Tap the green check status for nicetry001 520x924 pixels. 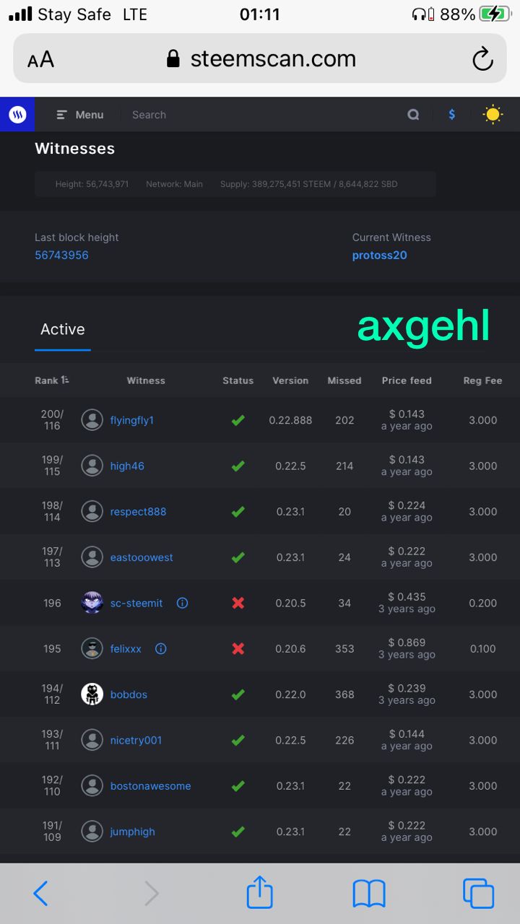click(238, 740)
